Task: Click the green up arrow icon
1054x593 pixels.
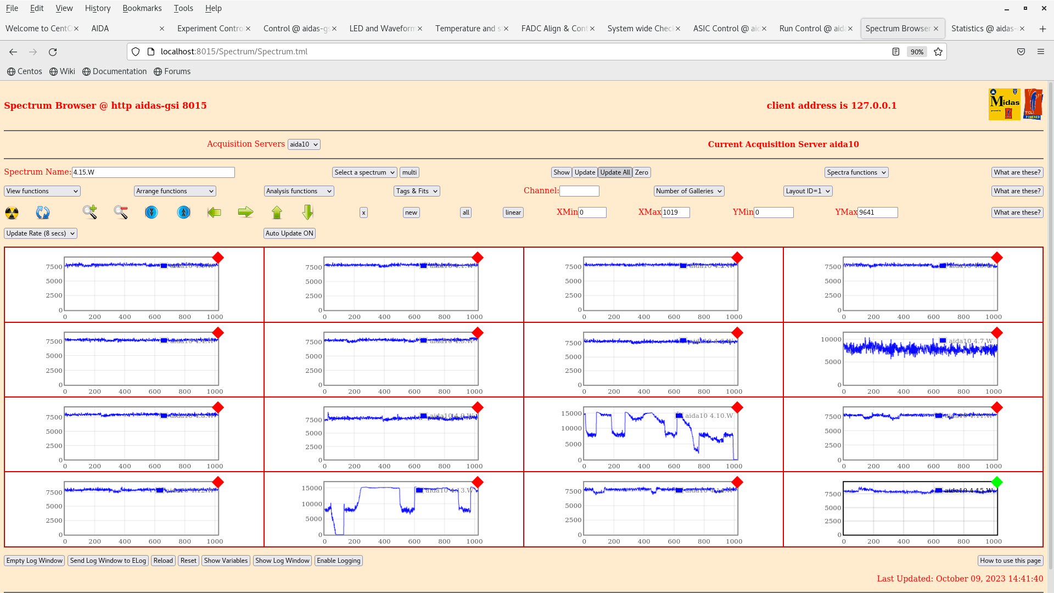Action: [277, 212]
